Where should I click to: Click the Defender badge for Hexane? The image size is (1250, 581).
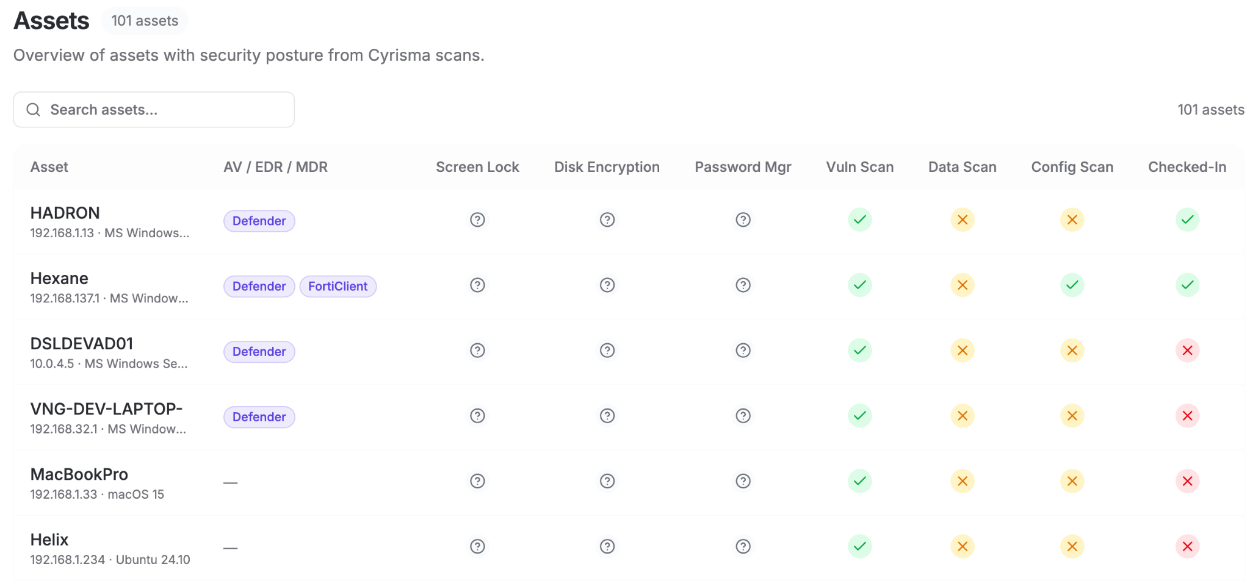click(259, 286)
